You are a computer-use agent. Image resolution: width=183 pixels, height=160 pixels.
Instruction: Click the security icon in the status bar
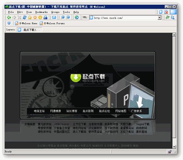(170, 151)
